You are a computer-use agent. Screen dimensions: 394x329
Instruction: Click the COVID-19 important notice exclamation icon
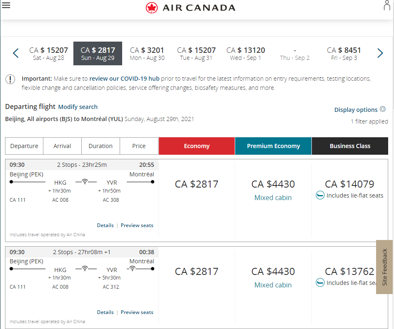10,79
